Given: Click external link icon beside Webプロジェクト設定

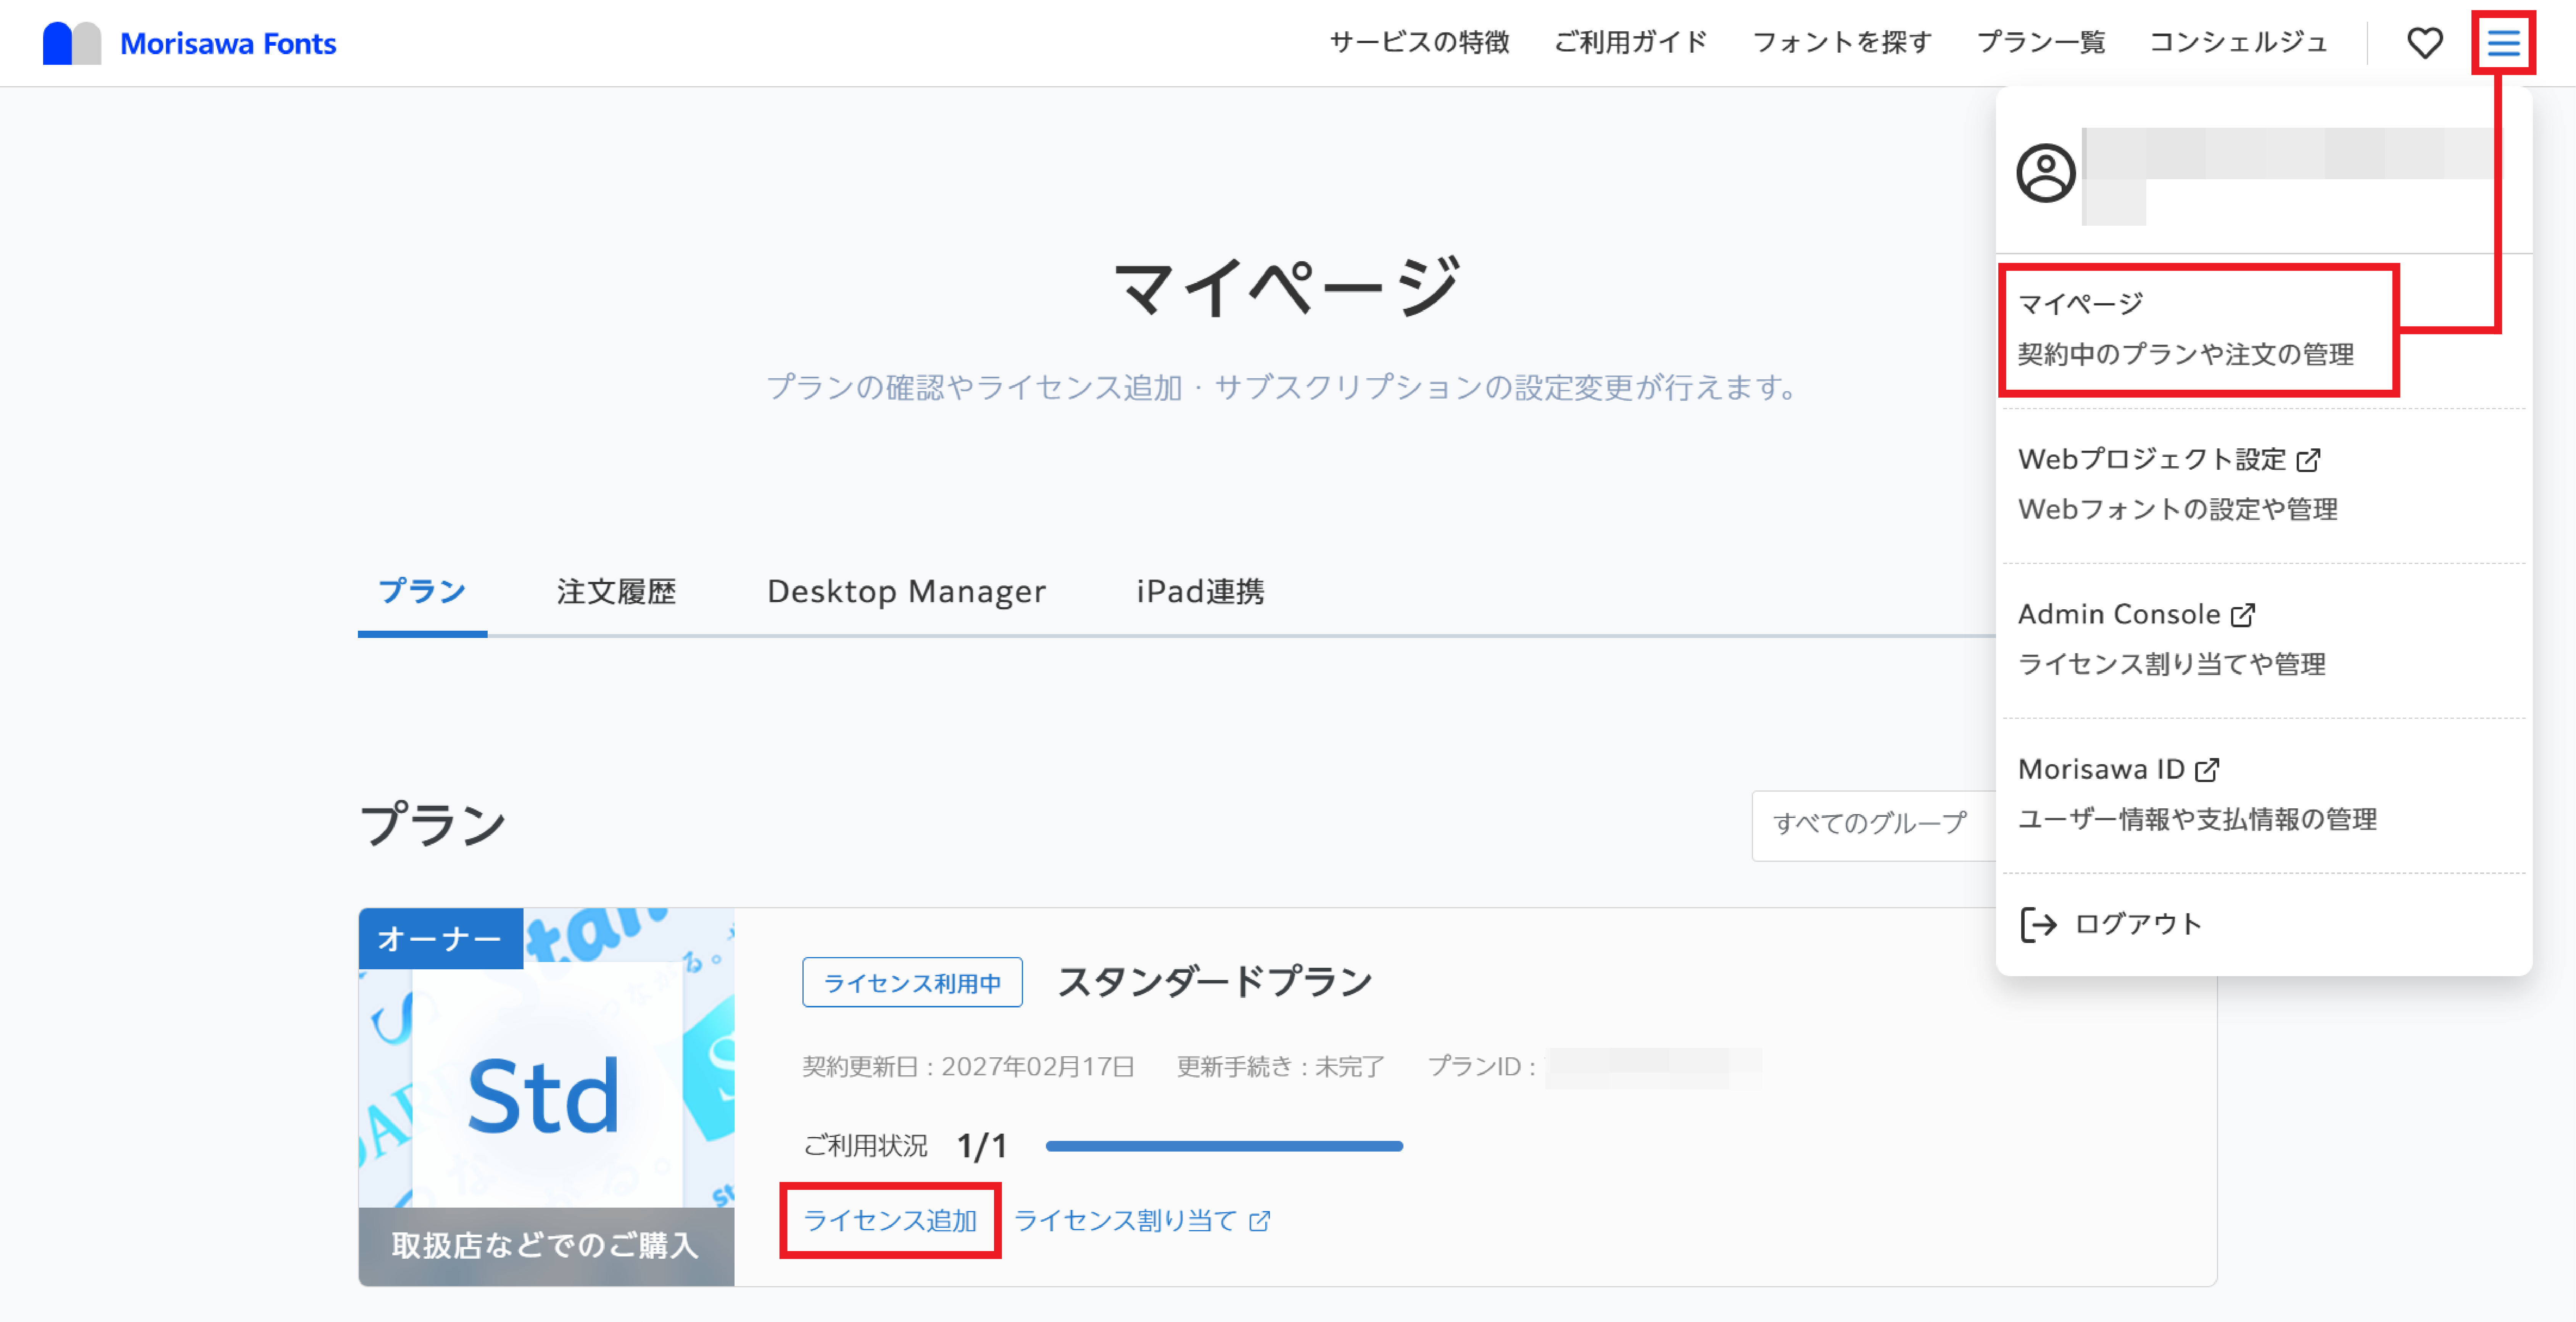Looking at the screenshot, I should point(2308,459).
